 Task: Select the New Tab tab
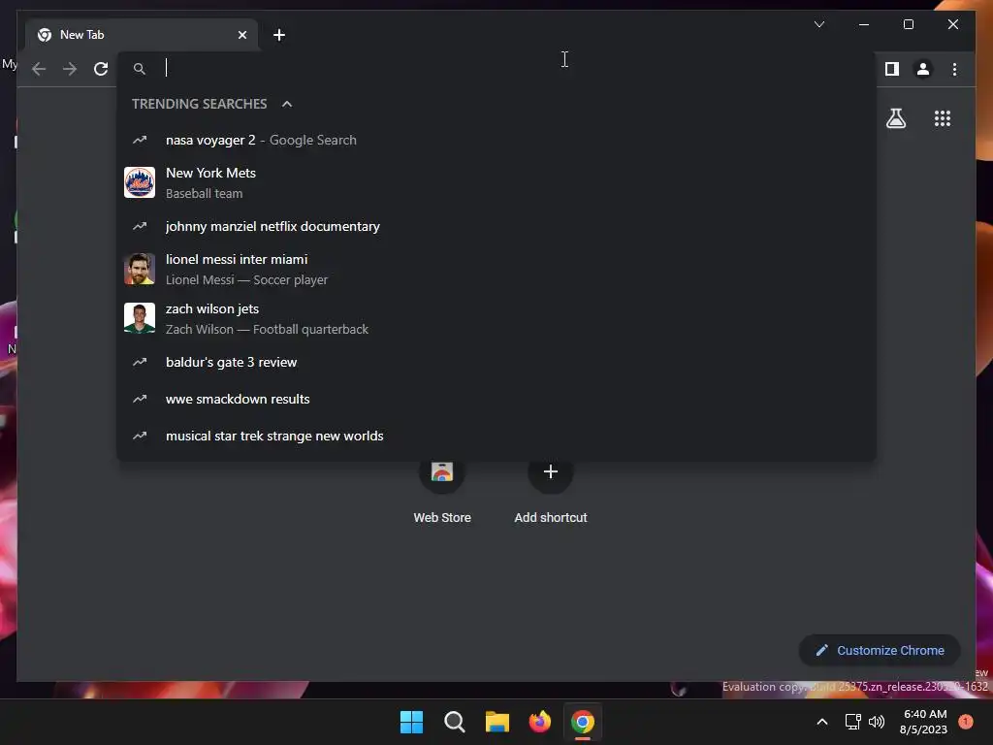pyautogui.click(x=142, y=35)
